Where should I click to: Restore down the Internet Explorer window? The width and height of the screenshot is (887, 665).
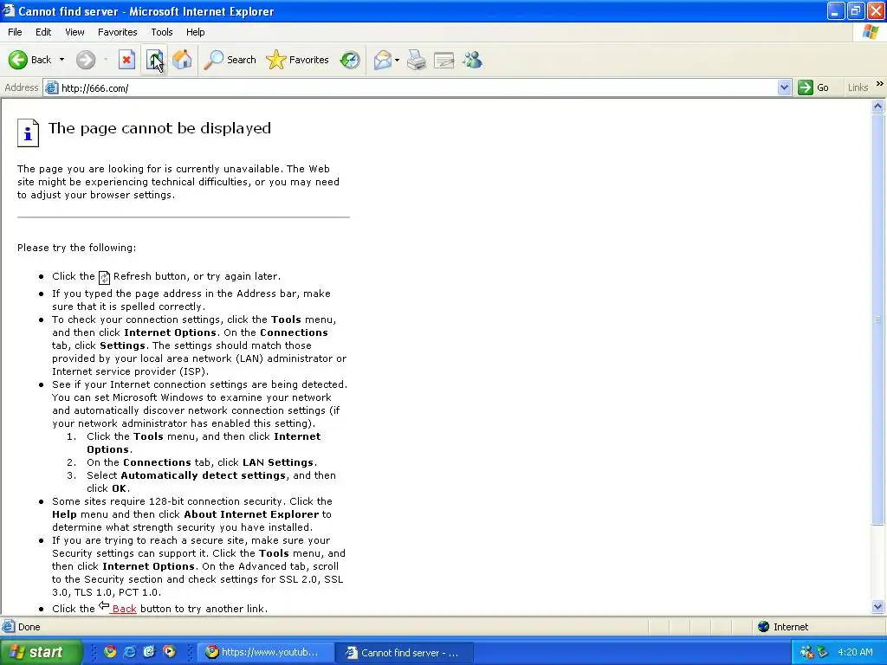[x=856, y=10]
